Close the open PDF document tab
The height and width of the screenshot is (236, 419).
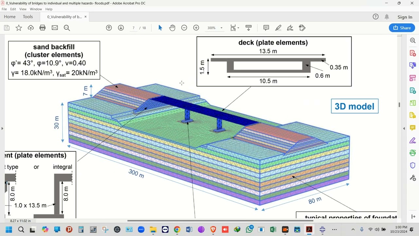[85, 17]
